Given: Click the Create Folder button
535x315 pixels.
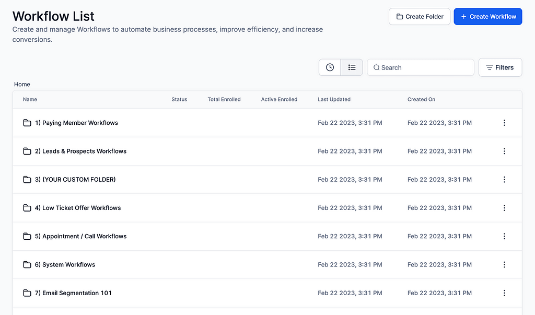Looking at the screenshot, I should [420, 16].
